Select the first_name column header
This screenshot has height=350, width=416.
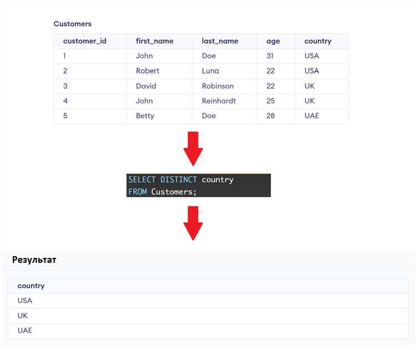pyautogui.click(x=154, y=41)
